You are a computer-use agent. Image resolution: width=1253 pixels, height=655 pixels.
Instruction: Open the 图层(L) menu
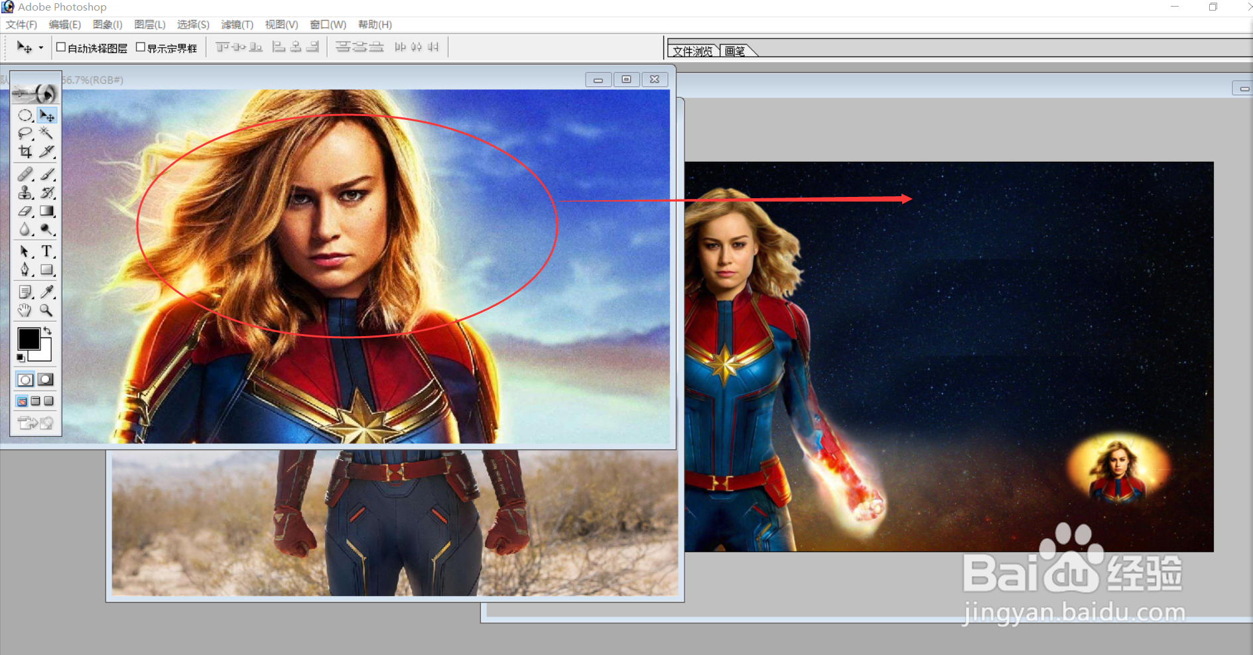[x=150, y=25]
